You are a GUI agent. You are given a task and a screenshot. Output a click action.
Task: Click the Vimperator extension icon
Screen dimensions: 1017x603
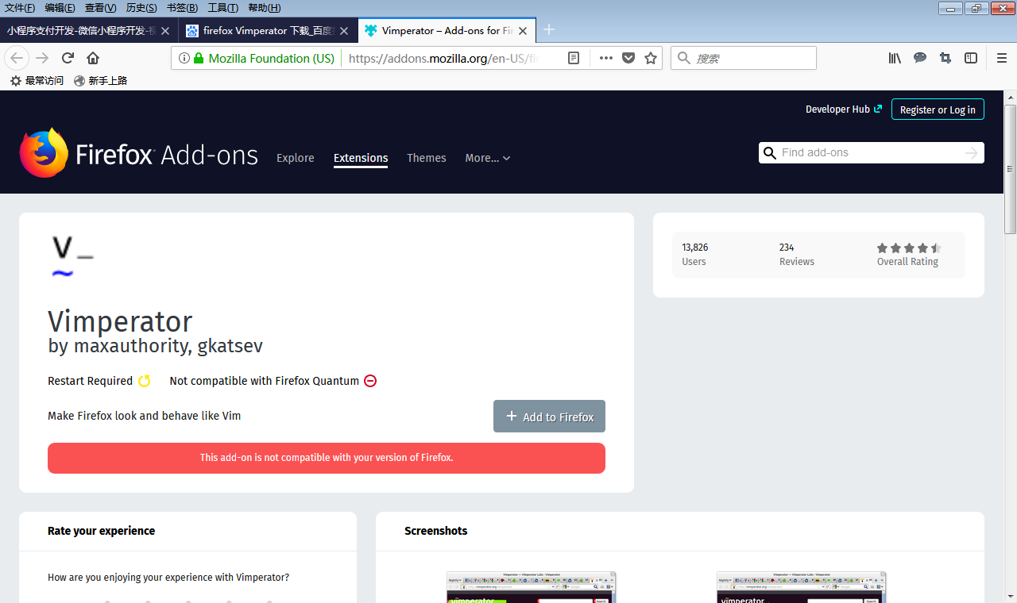pyautogui.click(x=72, y=255)
